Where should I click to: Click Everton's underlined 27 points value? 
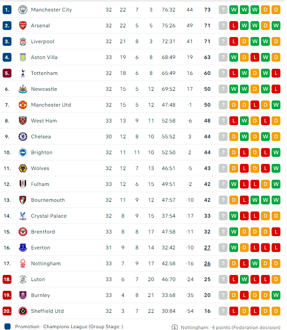[x=207, y=248]
